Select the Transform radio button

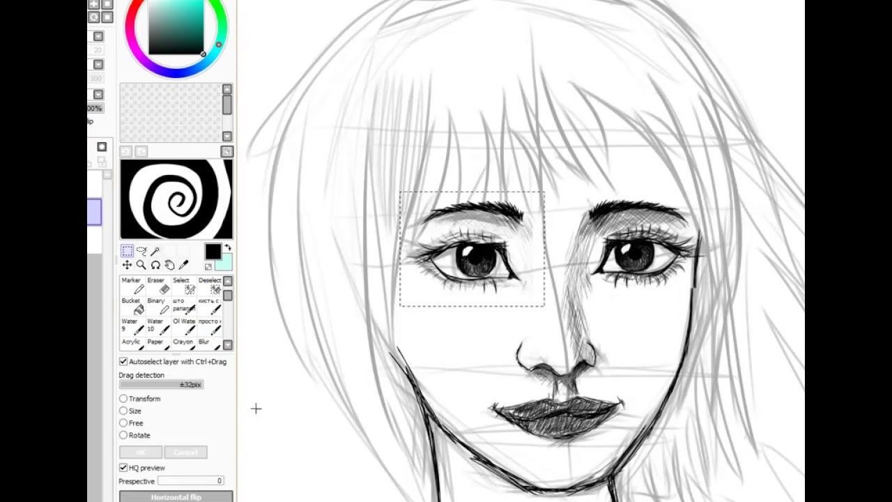click(123, 399)
